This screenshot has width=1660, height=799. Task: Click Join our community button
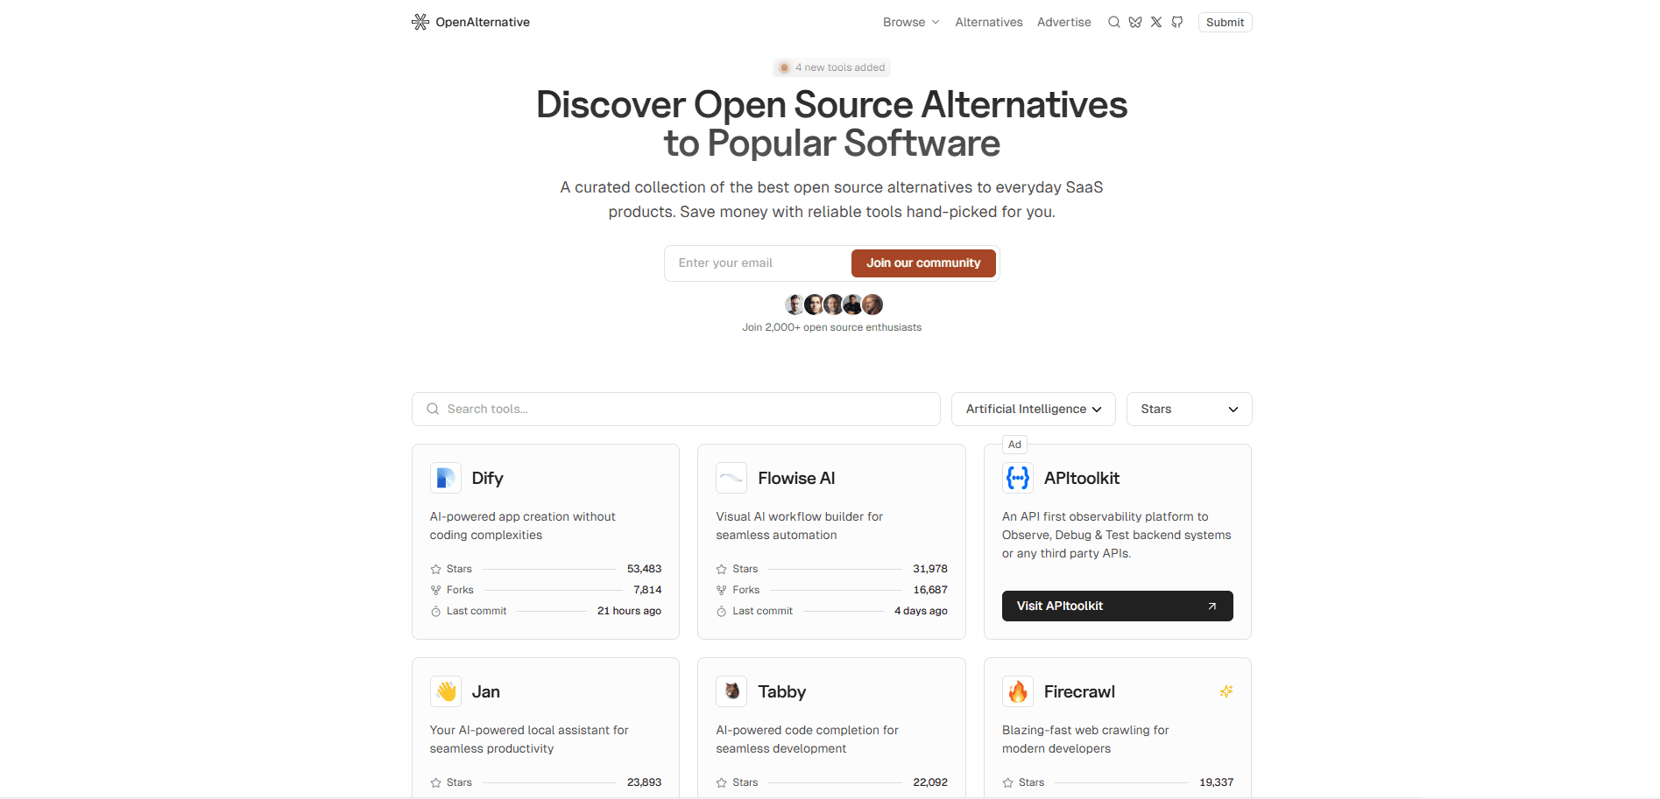923,263
